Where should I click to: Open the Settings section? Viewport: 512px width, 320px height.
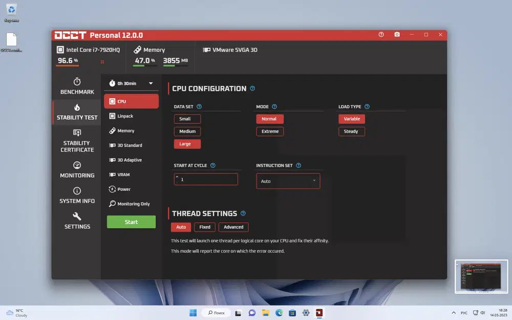pos(77,221)
